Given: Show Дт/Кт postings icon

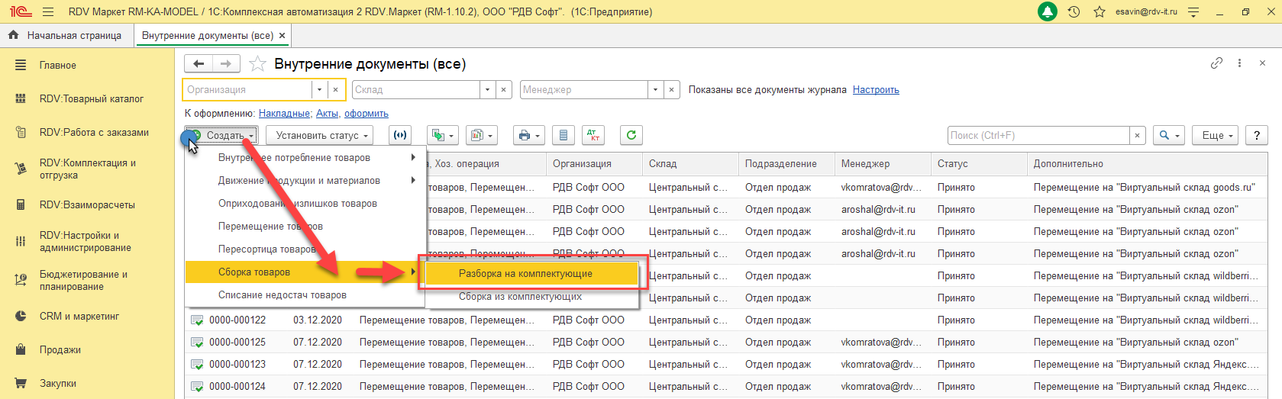Looking at the screenshot, I should pos(593,135).
